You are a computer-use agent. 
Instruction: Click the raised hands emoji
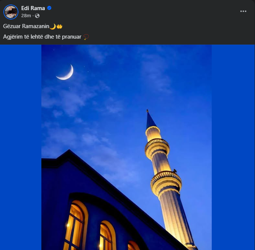(x=59, y=26)
